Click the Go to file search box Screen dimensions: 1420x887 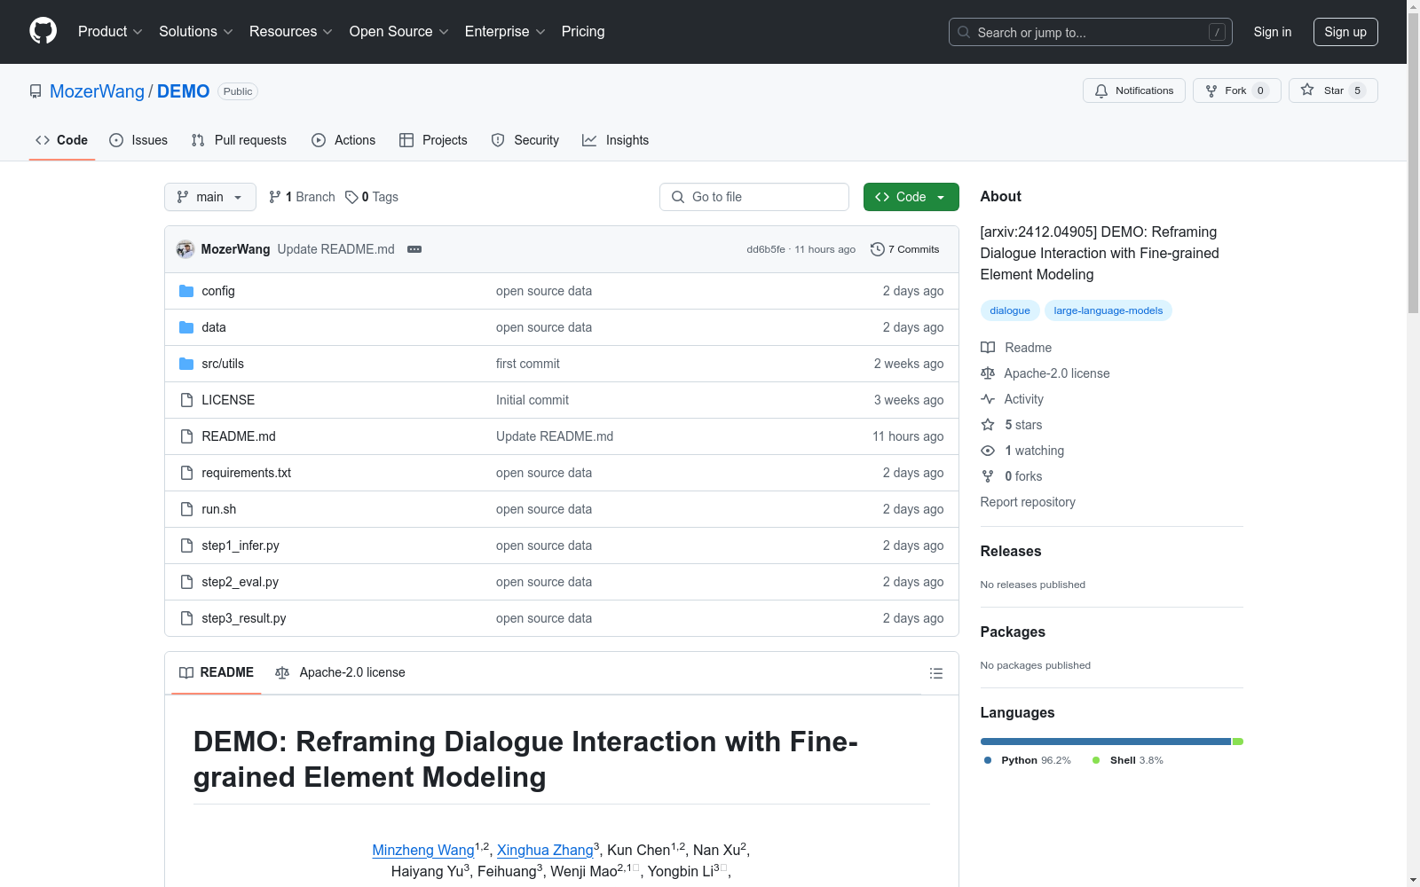coord(754,197)
